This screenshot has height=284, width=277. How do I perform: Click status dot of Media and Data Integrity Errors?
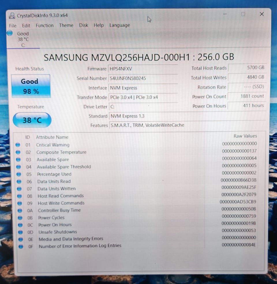20,239
